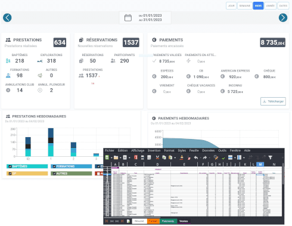The image size is (292, 226).
Task: Jump to the last sheet tab arrow
Action: pyautogui.click(x=122, y=221)
